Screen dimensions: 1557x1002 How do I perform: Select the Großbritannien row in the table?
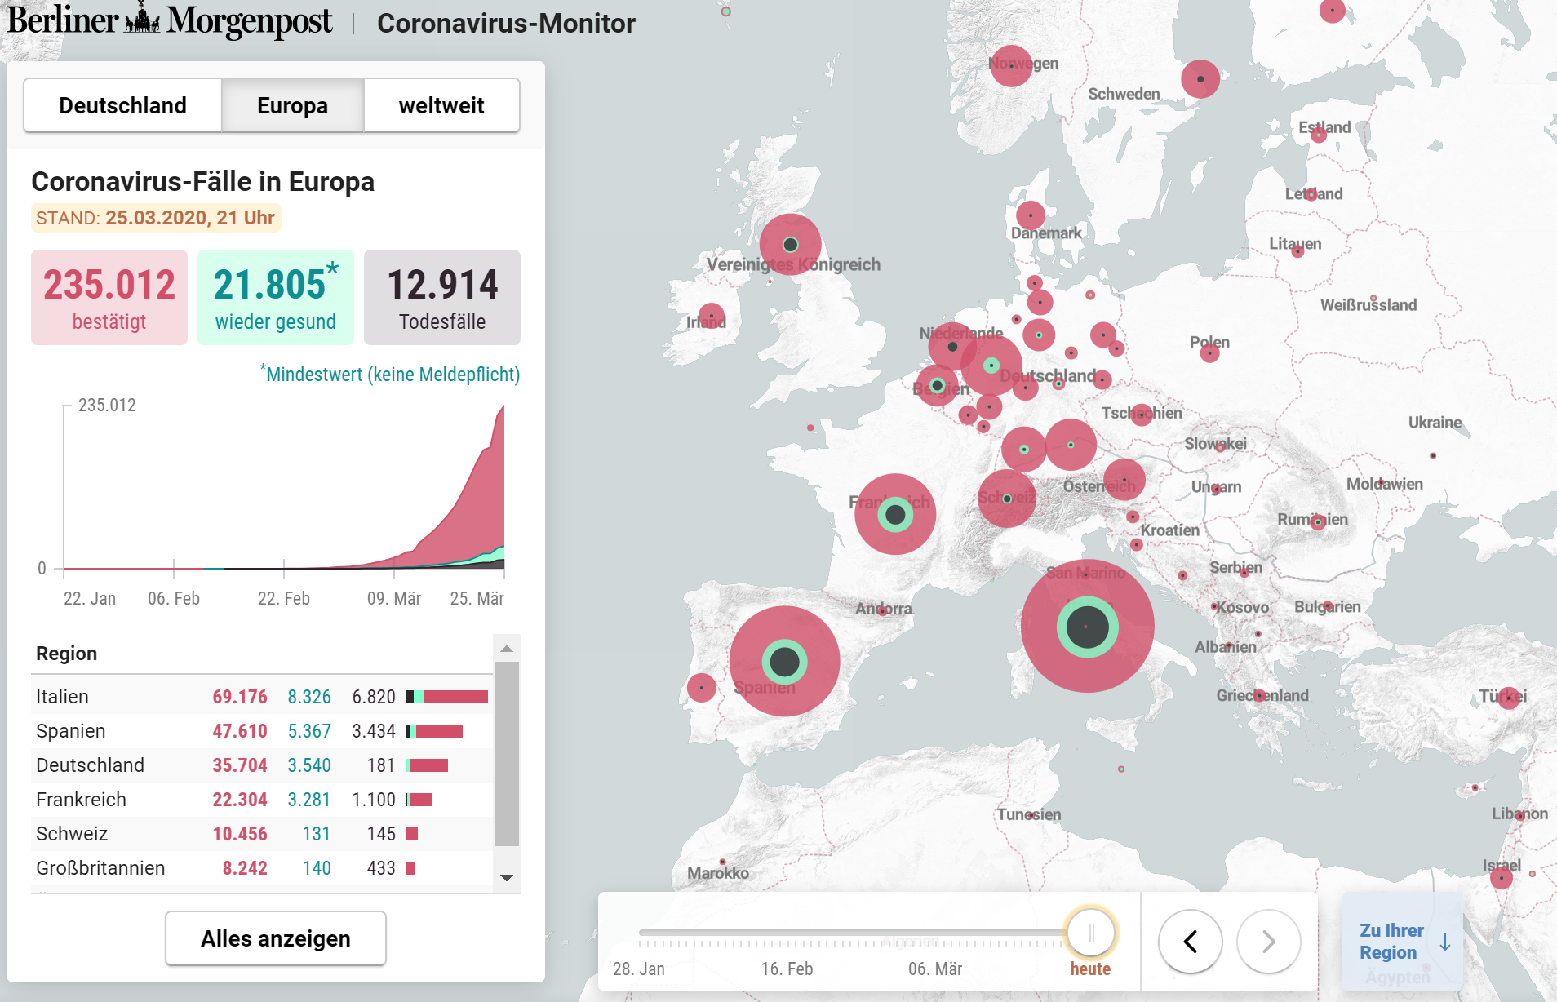261,868
